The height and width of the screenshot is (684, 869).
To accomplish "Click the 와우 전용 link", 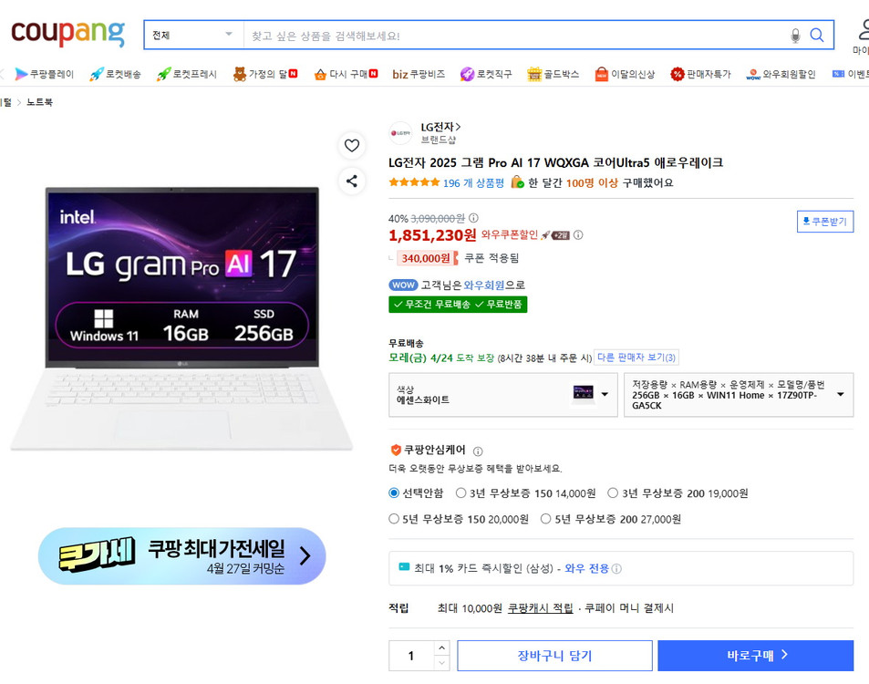I will click(587, 569).
